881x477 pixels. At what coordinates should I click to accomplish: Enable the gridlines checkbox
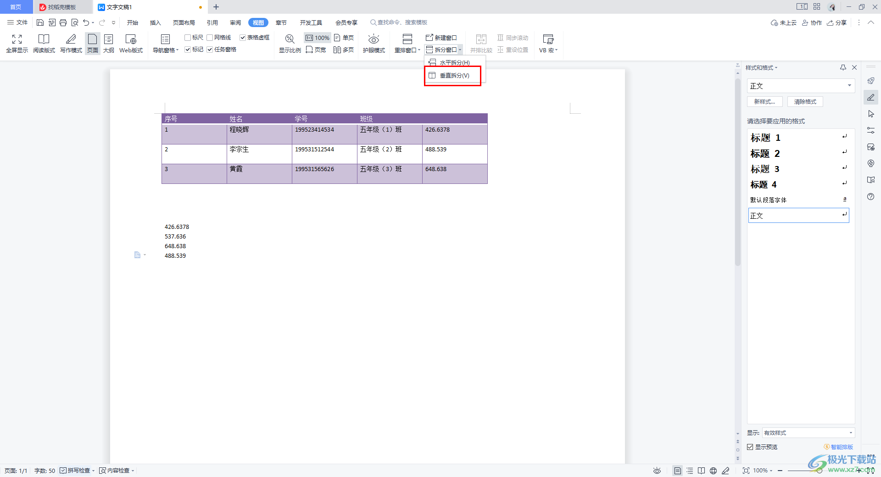(x=210, y=38)
